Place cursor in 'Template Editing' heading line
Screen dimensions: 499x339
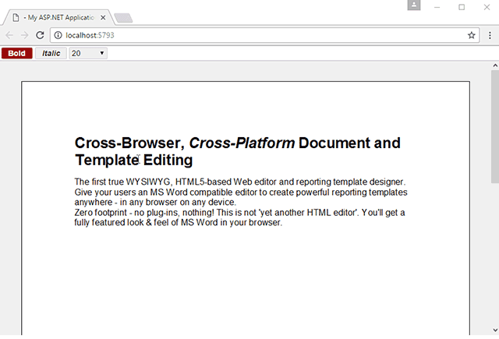point(133,160)
